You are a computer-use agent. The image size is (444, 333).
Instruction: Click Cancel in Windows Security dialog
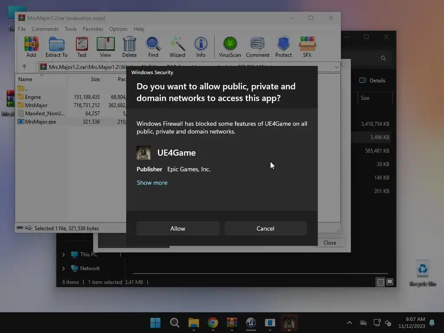pyautogui.click(x=265, y=229)
